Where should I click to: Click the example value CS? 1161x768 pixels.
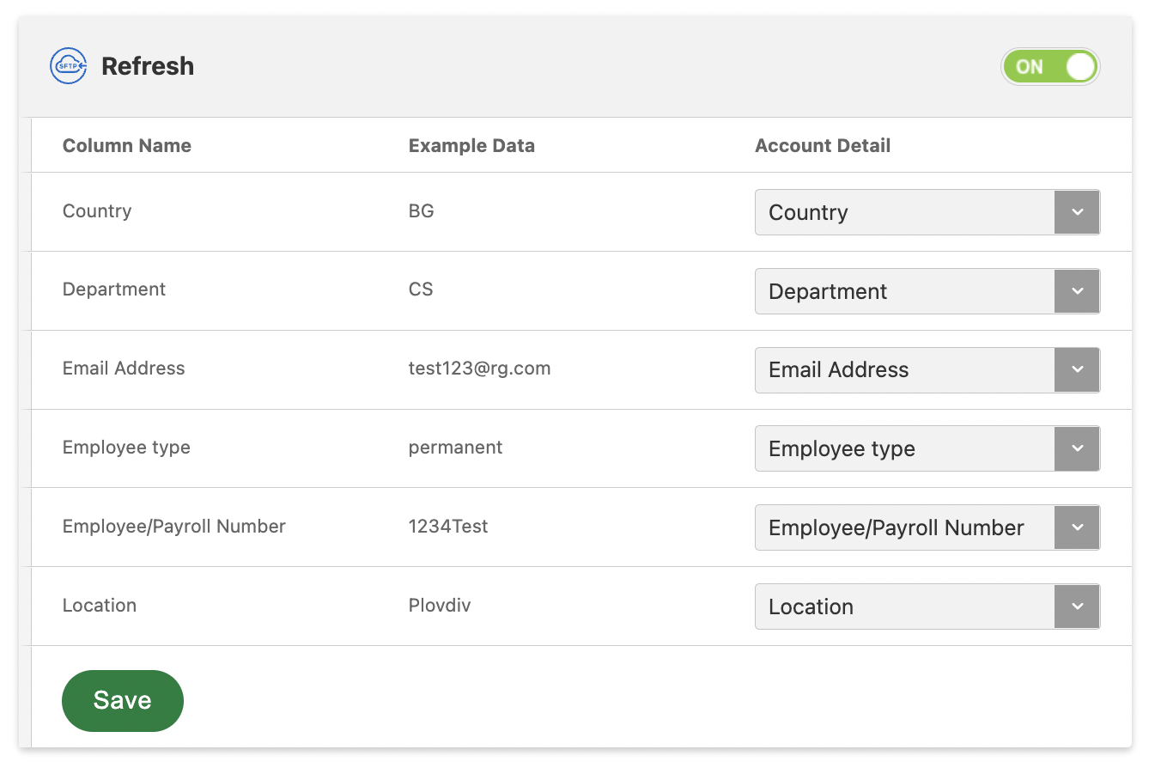click(421, 290)
